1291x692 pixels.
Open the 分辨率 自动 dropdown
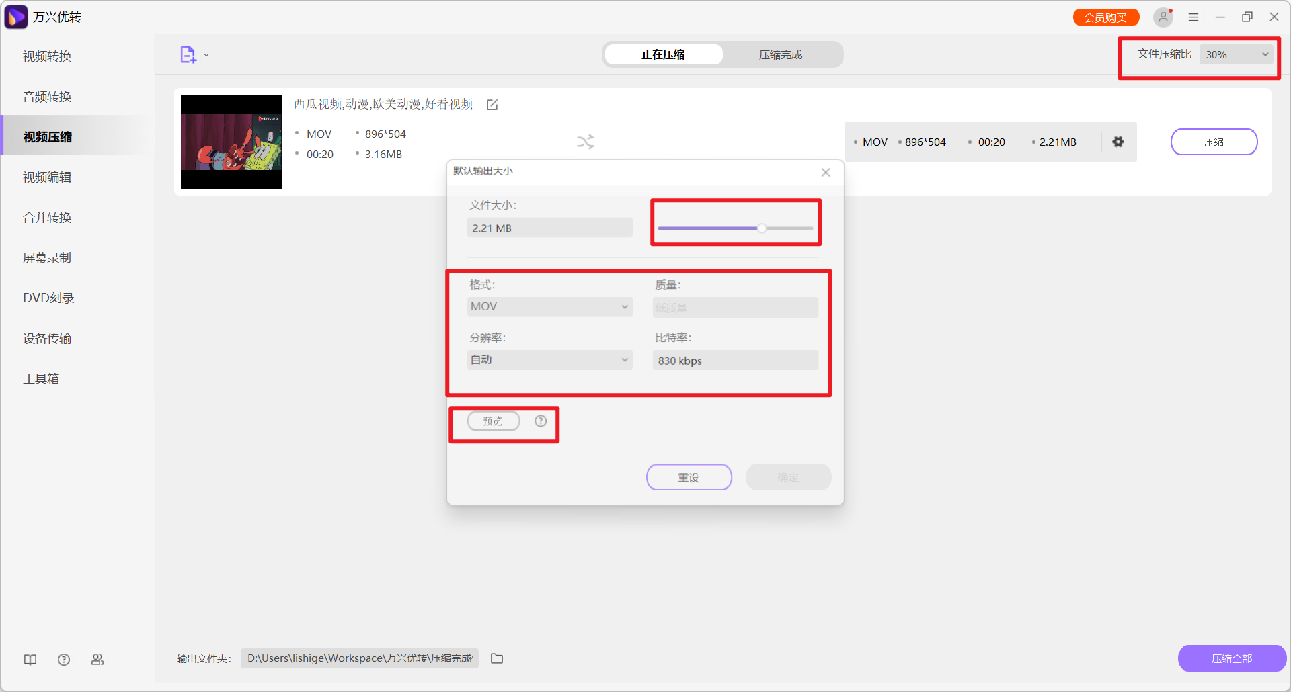[x=549, y=360]
